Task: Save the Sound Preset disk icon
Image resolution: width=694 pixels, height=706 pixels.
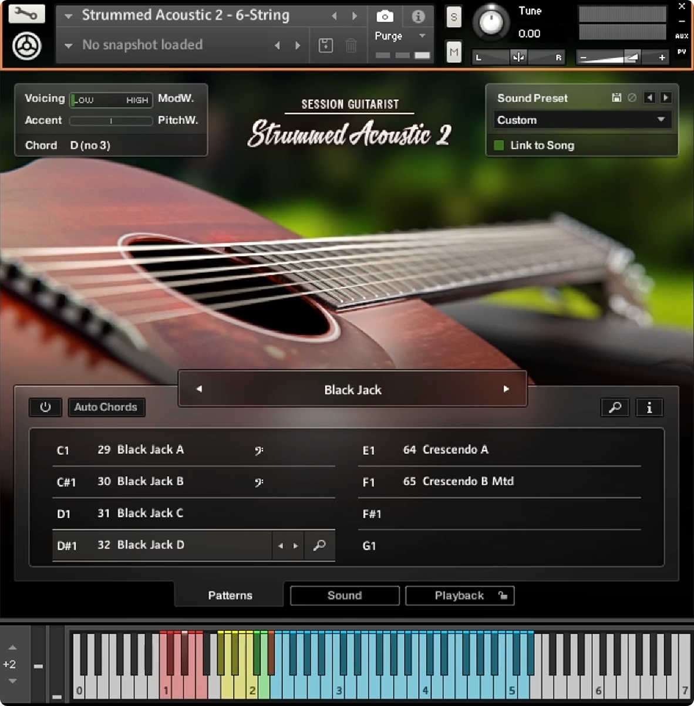Action: click(x=616, y=98)
